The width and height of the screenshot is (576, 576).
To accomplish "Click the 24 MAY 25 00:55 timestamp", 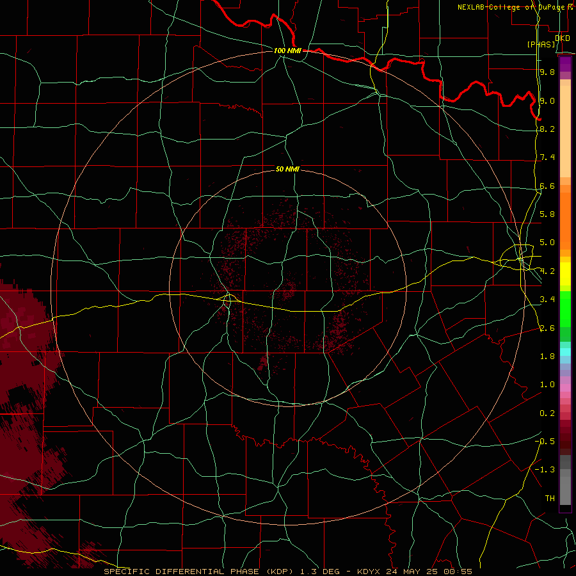I will click(429, 572).
